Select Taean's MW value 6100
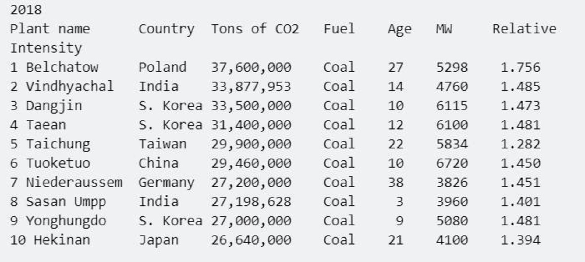This screenshot has width=585, height=262. (x=452, y=125)
